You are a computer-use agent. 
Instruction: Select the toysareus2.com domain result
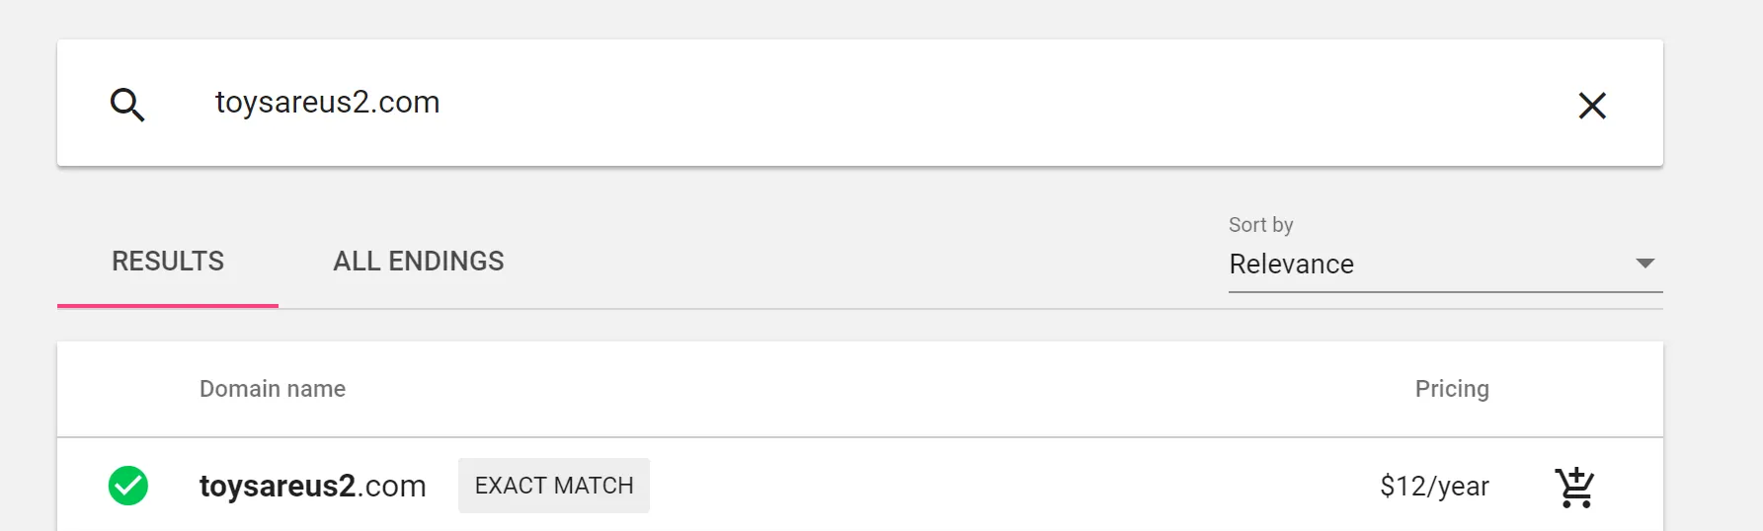click(x=312, y=486)
